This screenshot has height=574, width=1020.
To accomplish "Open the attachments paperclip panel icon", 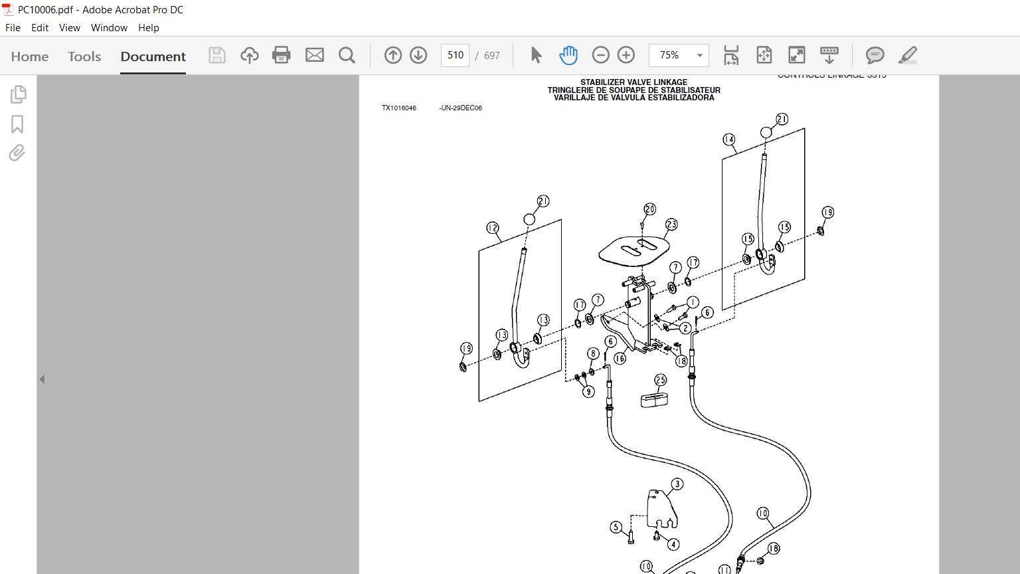I will 17,153.
